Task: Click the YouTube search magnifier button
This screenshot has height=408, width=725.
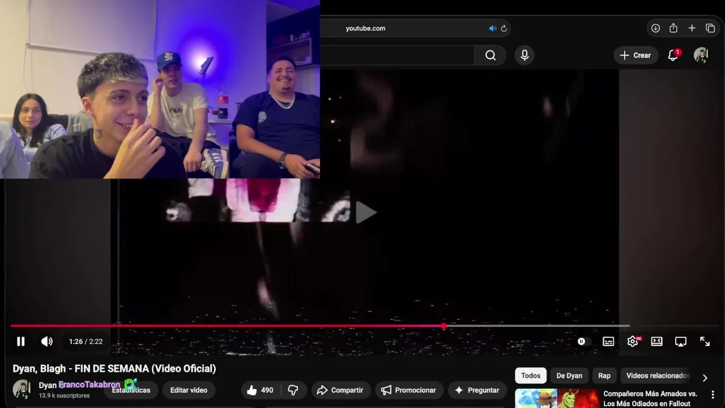Action: pyautogui.click(x=491, y=55)
